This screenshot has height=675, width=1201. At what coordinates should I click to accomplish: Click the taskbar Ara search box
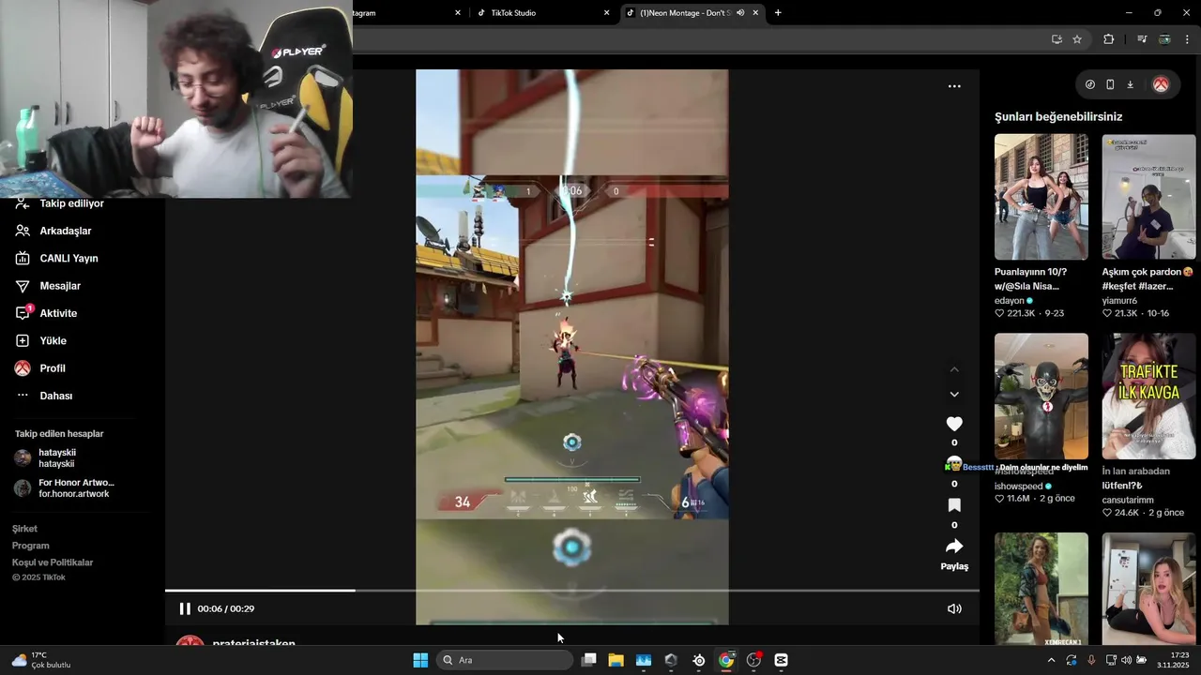(x=505, y=660)
